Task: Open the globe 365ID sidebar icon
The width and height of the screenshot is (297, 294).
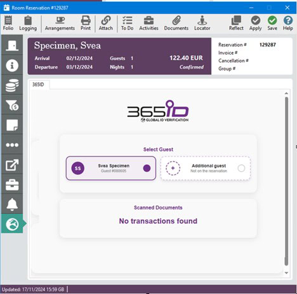Action: [x=12, y=224]
